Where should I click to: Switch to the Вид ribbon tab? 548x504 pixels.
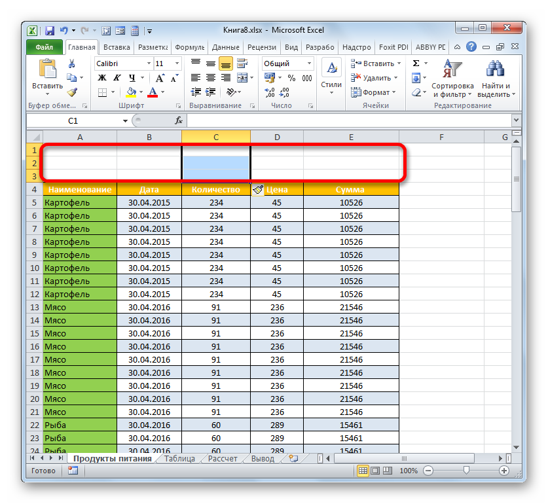pos(291,47)
